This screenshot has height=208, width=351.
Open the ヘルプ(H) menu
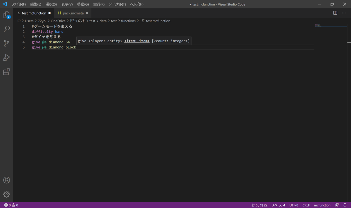point(137,4)
